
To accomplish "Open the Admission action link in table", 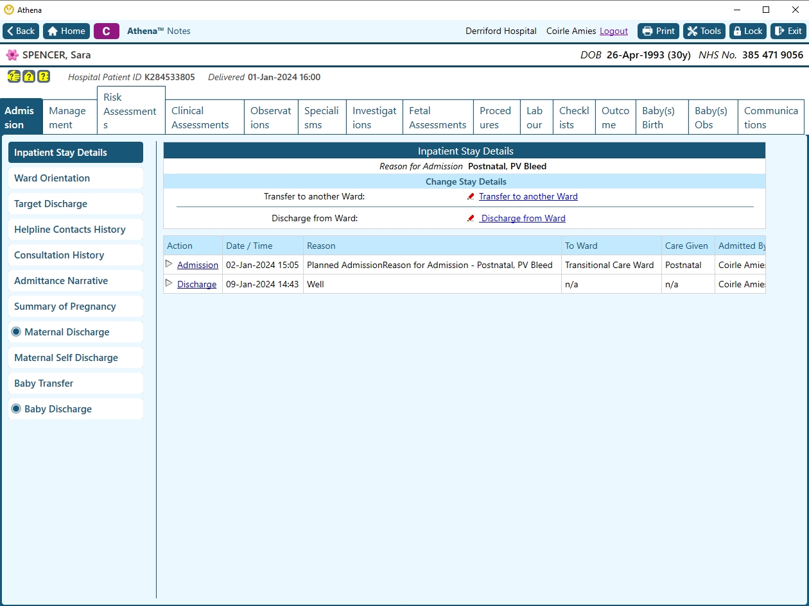I will click(198, 265).
